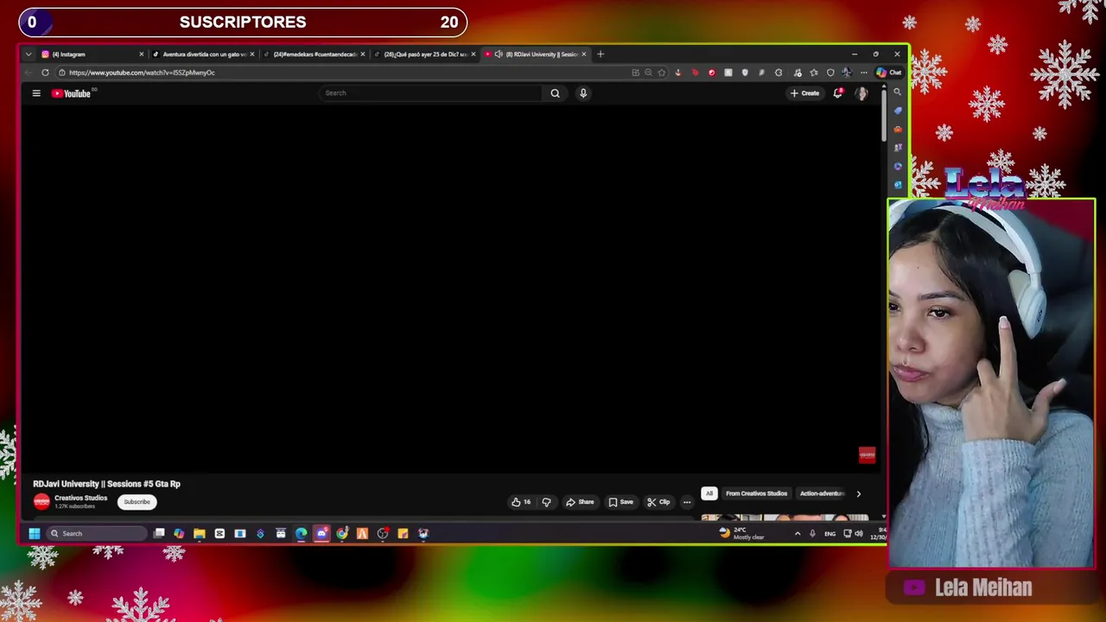Image resolution: width=1106 pixels, height=622 pixels.
Task: Click the Windows taskbar Search box
Action: click(x=97, y=534)
